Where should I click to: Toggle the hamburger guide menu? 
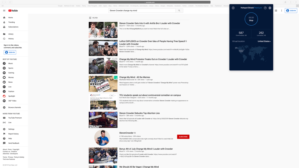(x=4, y=11)
